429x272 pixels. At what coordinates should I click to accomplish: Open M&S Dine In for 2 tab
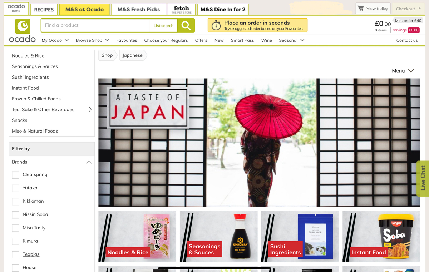(223, 9)
